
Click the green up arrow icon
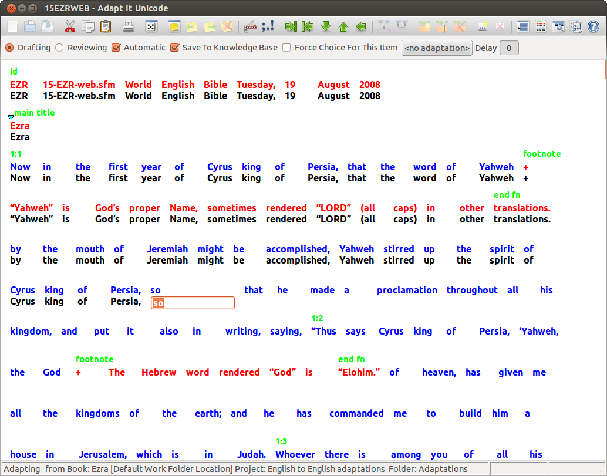tap(343, 26)
